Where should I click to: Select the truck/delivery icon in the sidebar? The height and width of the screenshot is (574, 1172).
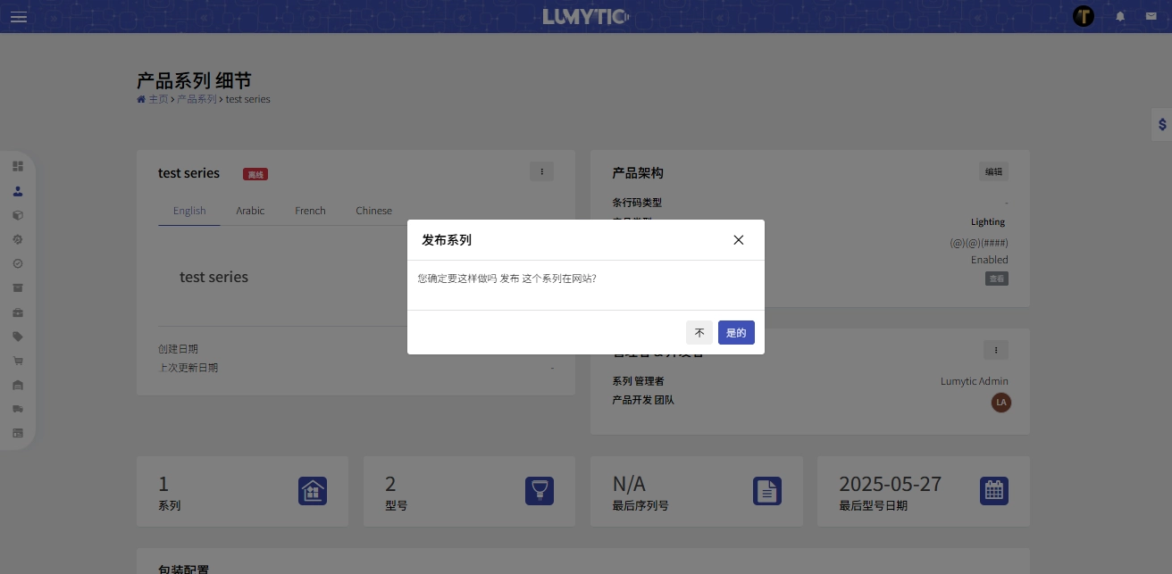pyautogui.click(x=18, y=408)
